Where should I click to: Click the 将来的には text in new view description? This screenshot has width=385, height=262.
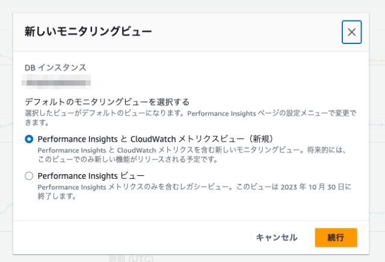327,150
